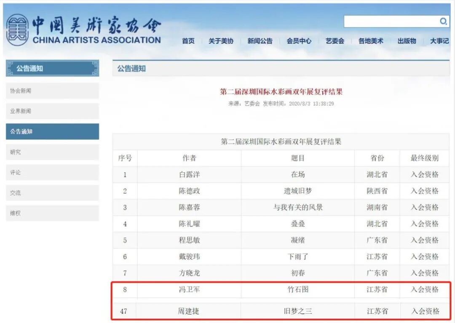Click 入会资格 in the 周建捷 row
455x323 pixels.
[426, 311]
